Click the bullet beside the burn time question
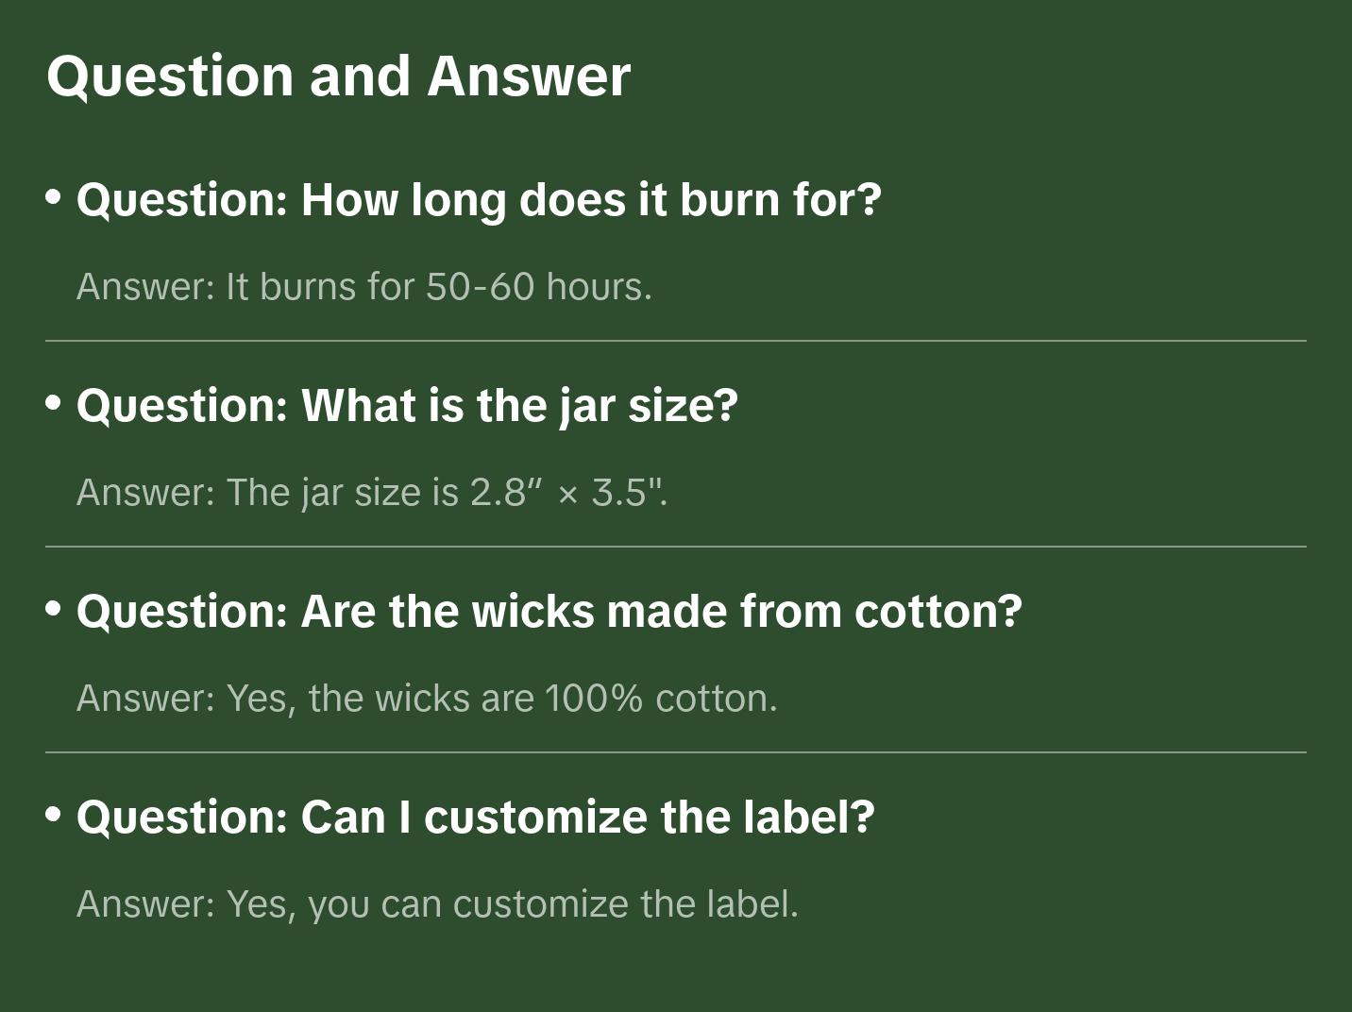 [x=54, y=197]
